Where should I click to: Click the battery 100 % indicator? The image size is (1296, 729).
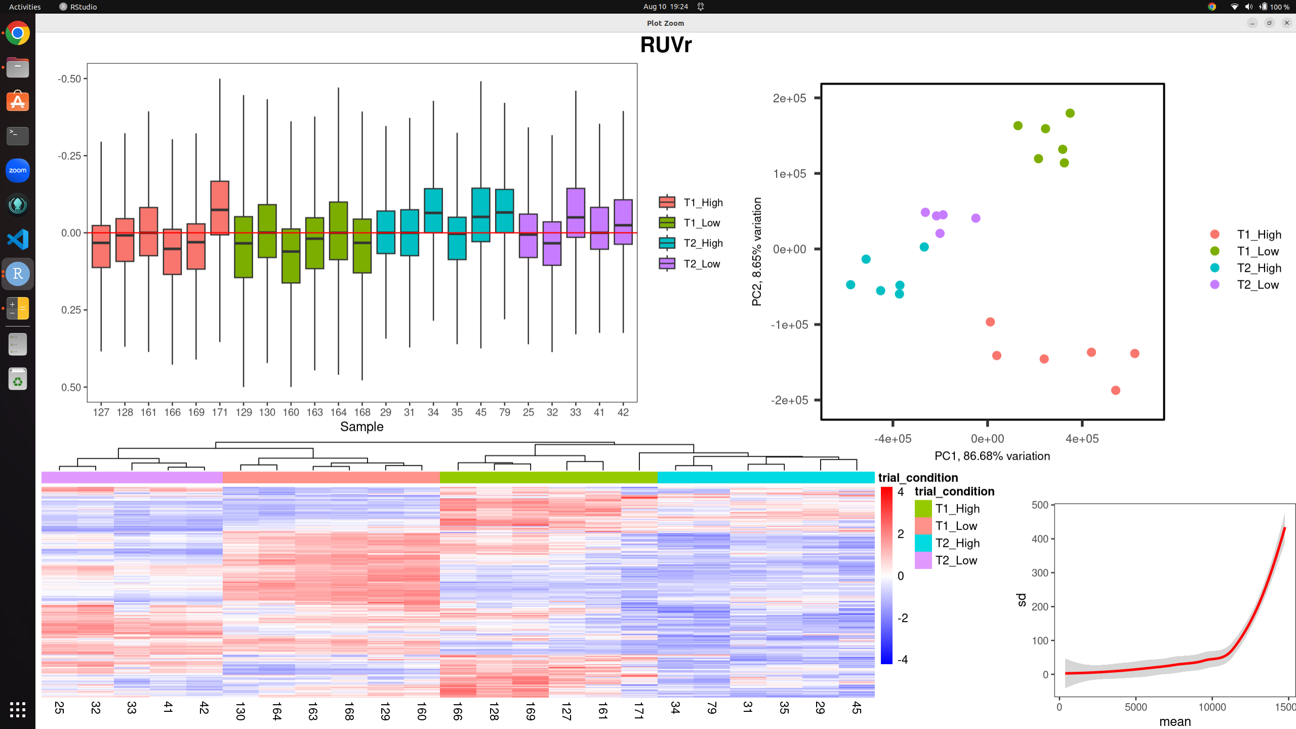click(1274, 7)
